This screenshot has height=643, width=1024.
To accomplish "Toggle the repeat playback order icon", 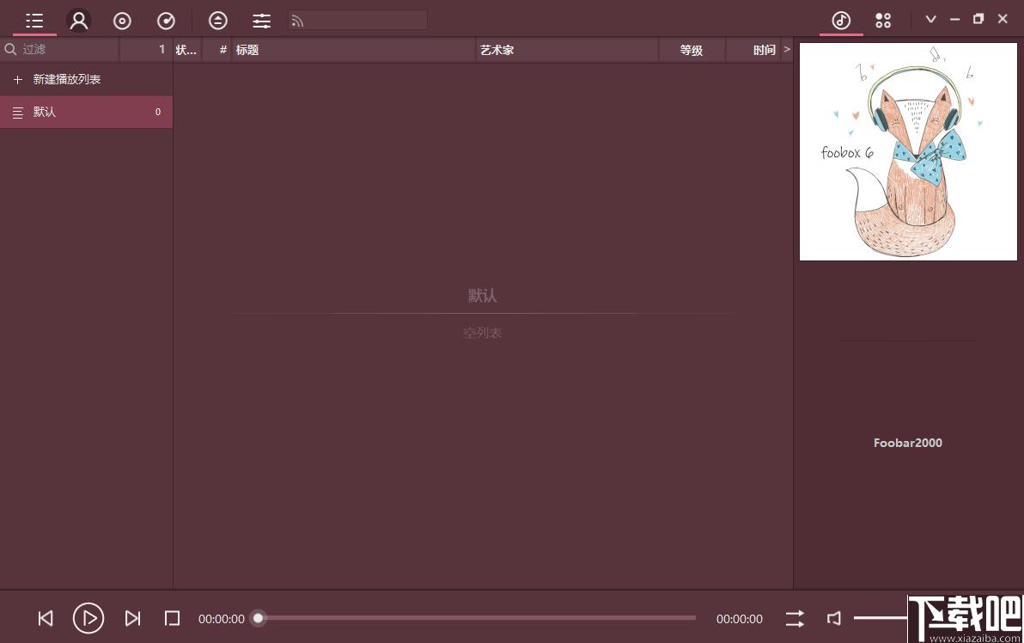I will [x=795, y=618].
